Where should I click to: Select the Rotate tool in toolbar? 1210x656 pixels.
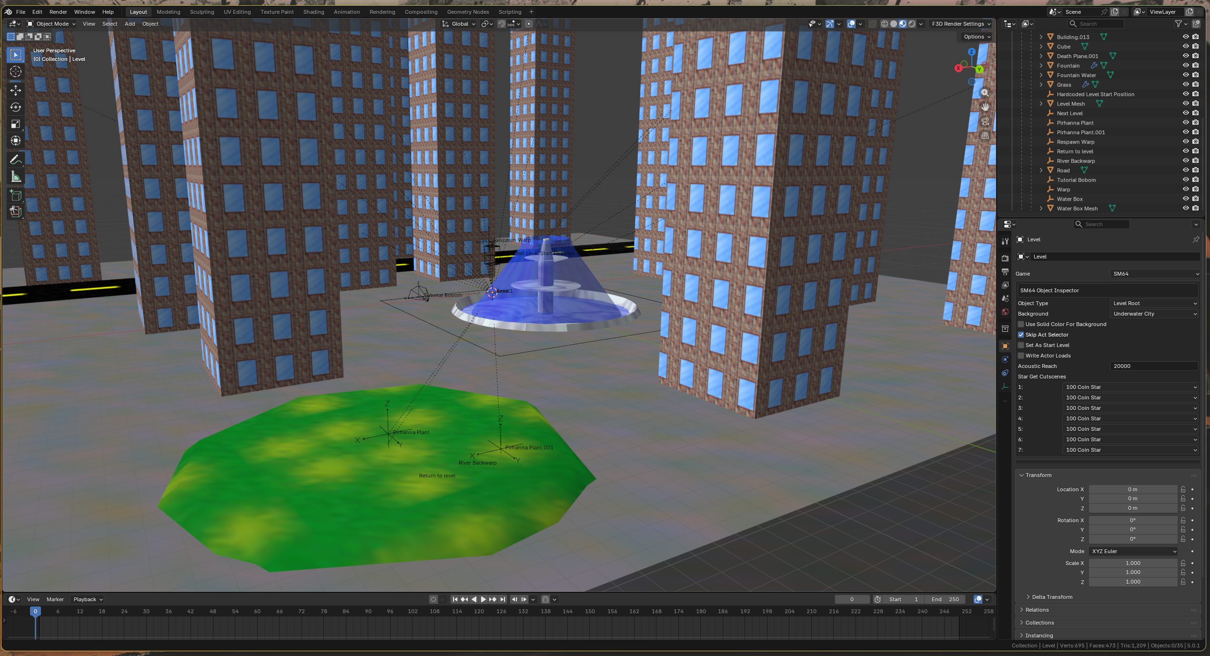[16, 107]
